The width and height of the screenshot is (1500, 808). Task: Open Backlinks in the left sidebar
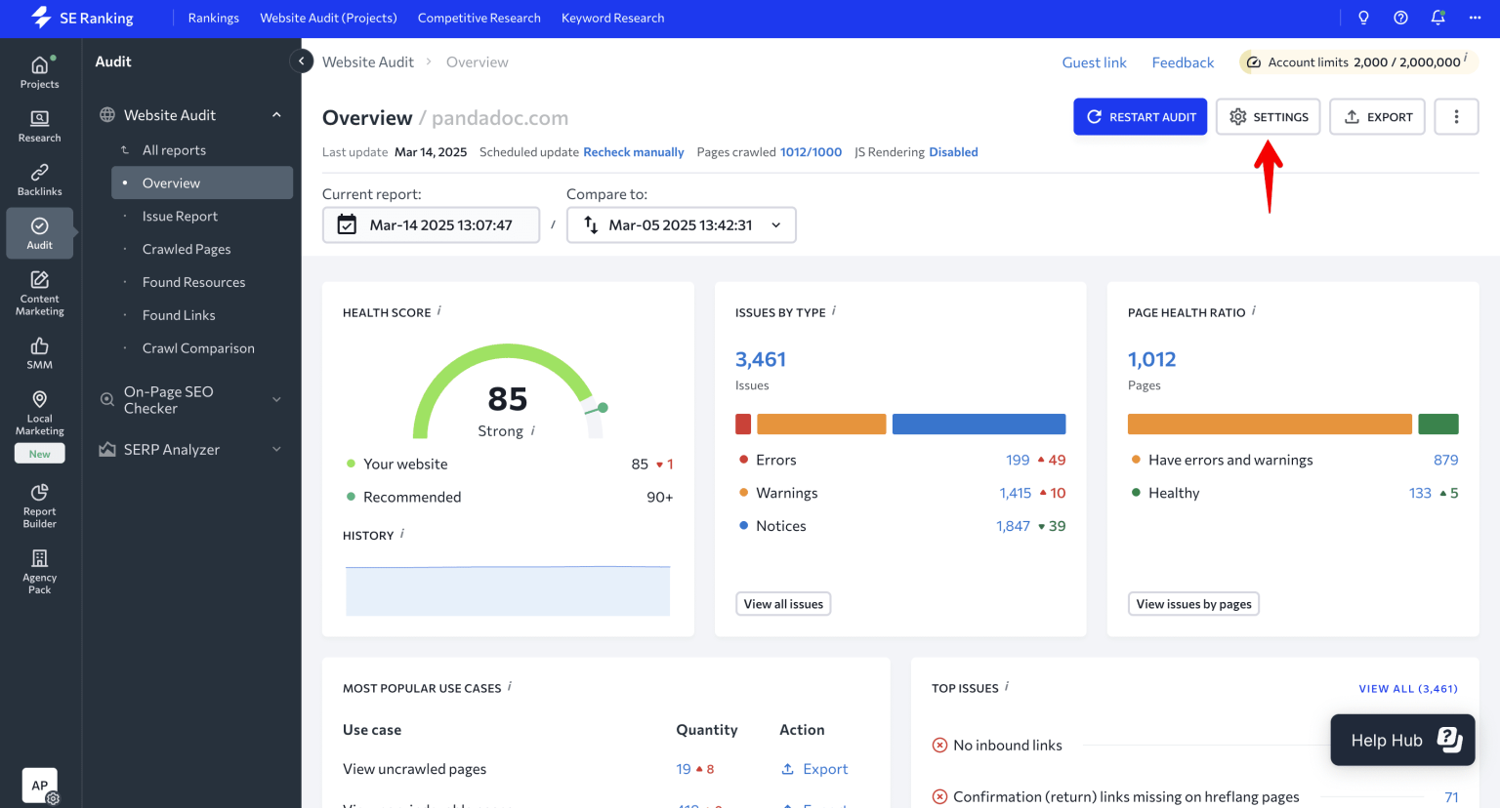pos(39,180)
